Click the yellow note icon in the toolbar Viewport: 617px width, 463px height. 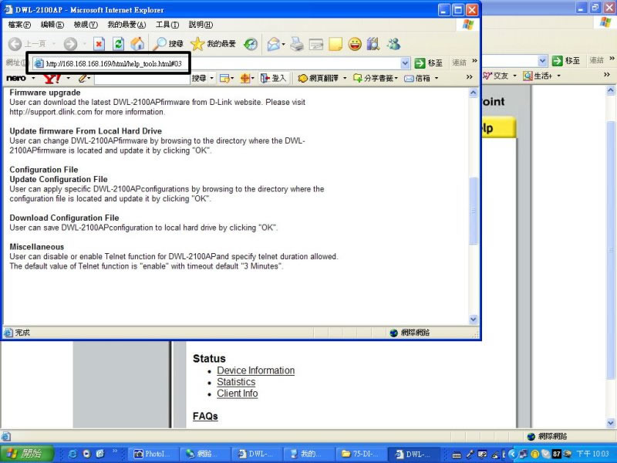335,44
